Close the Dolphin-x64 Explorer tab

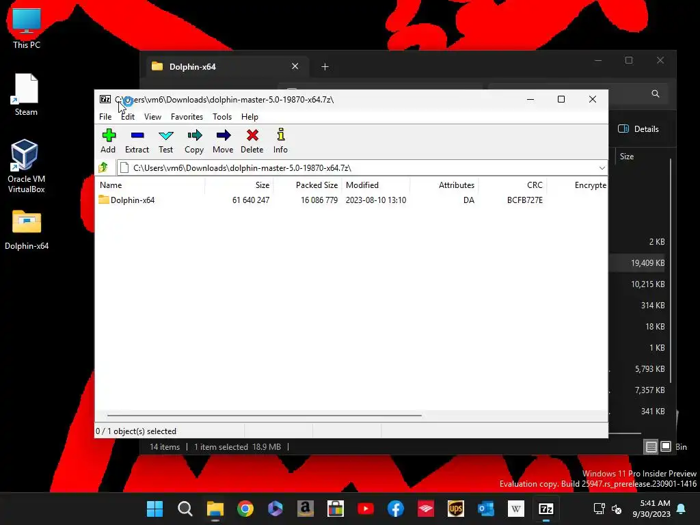coord(295,66)
